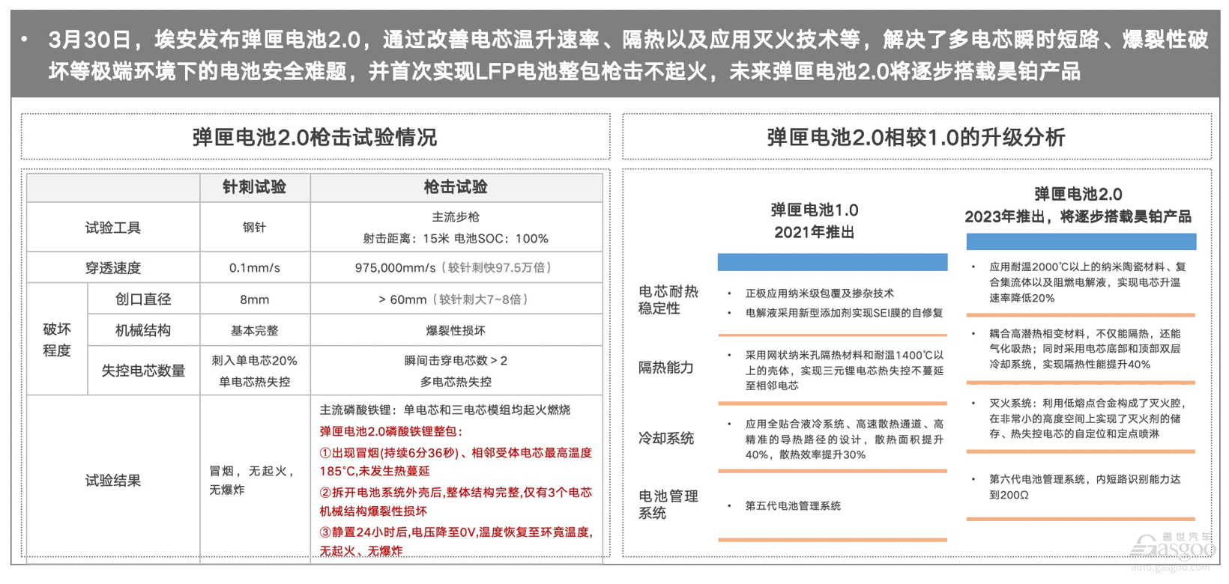
Task: Click red result ① 出现冒烟 line
Action: (x=456, y=462)
